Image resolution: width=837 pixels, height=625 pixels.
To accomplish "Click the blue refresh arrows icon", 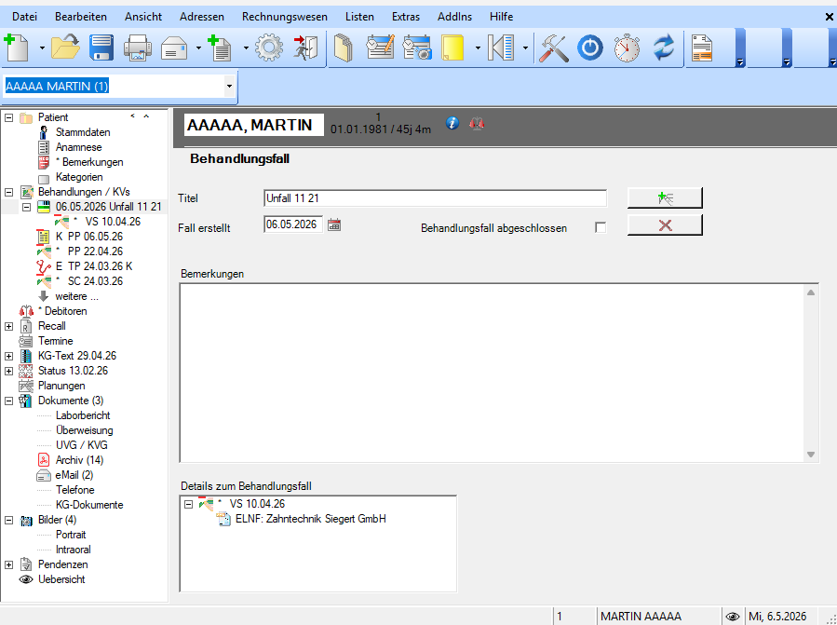I will pyautogui.click(x=664, y=48).
